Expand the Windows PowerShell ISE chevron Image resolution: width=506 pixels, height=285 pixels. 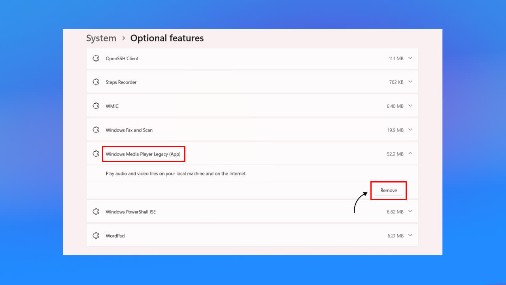(410, 211)
